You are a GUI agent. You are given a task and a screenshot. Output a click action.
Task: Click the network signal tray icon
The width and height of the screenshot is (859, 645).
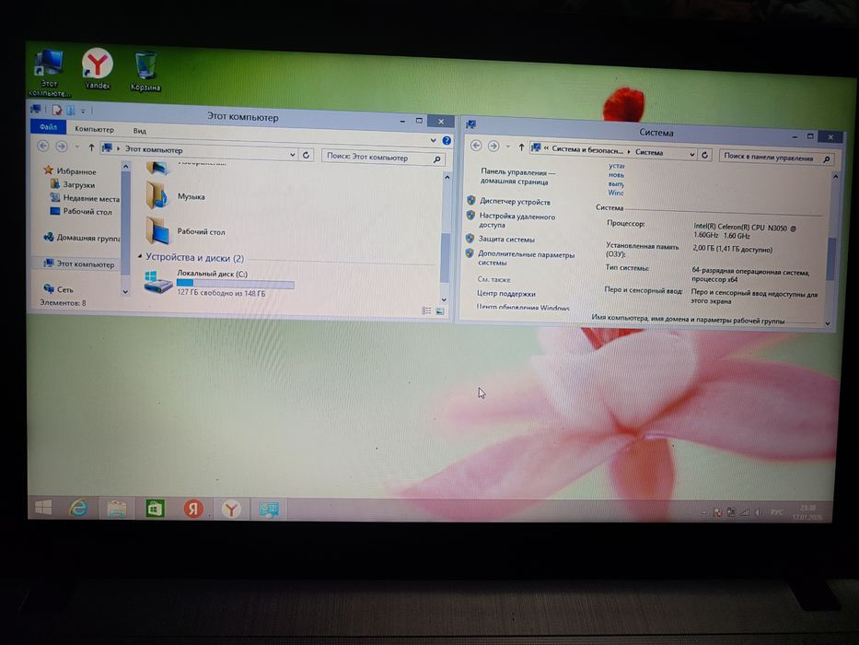point(745,512)
